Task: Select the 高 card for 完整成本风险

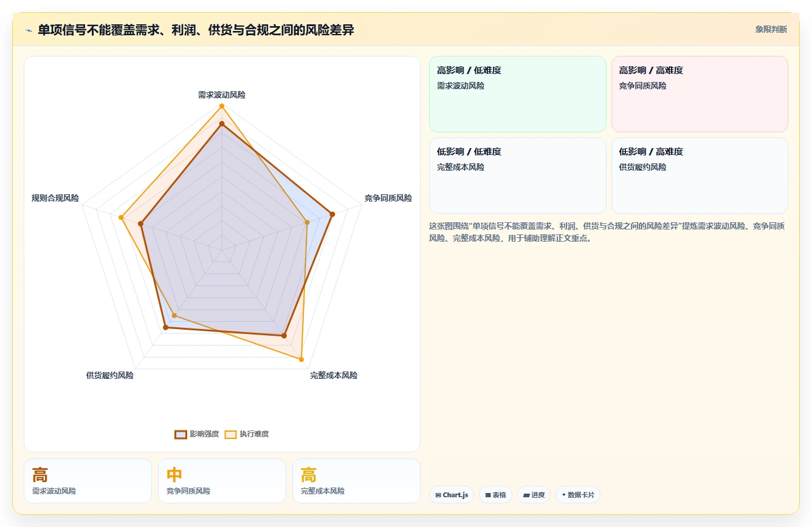Action: pos(356,481)
